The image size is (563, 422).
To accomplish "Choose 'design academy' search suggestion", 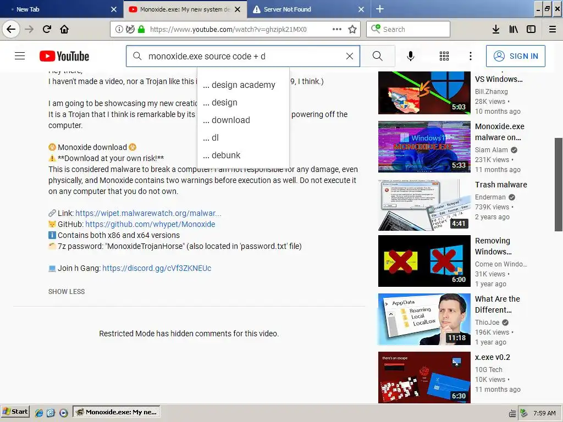I will 243,85.
